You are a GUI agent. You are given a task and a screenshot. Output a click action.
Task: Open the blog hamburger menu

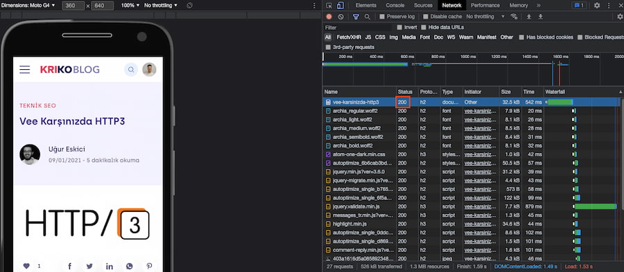coord(25,69)
